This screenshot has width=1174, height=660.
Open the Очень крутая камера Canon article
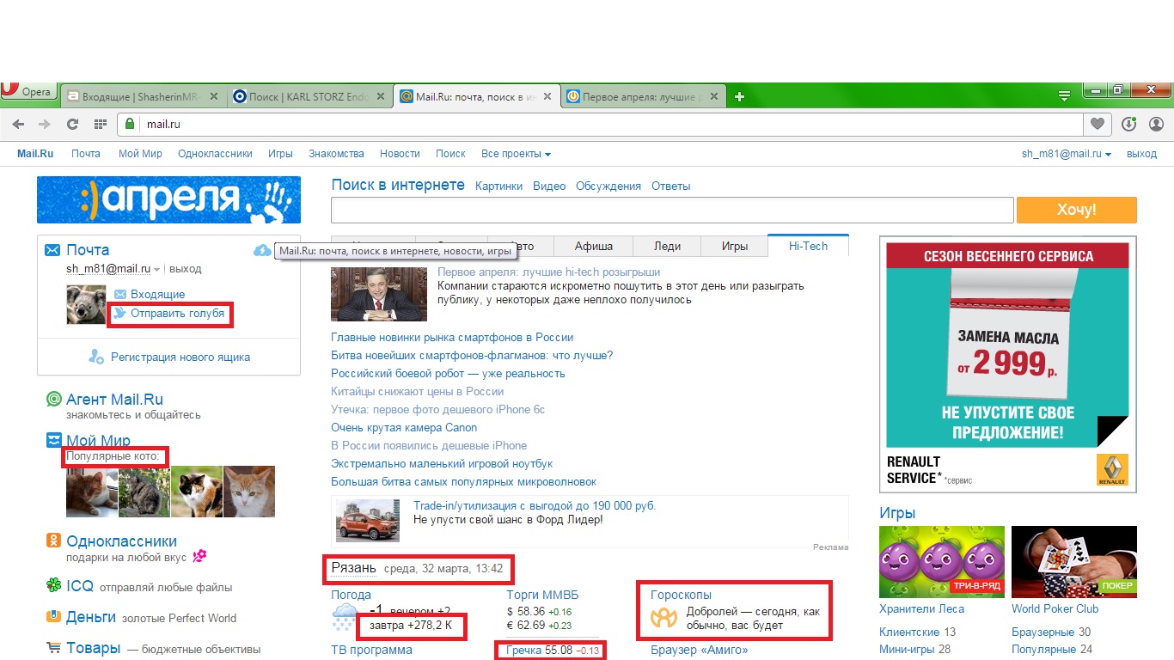pos(404,427)
